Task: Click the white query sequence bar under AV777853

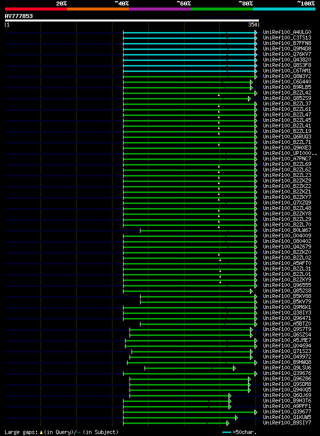Action: coord(132,20)
